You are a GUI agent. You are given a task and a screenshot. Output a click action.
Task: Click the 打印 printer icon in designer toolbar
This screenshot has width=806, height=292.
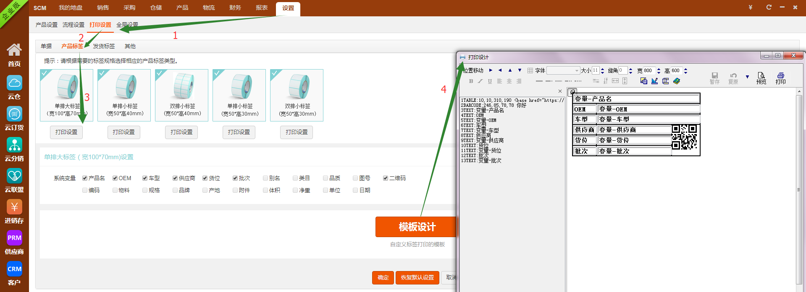pyautogui.click(x=780, y=78)
